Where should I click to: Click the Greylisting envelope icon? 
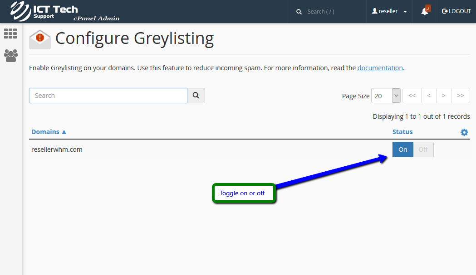point(40,39)
